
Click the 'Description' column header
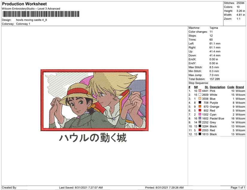(x=217, y=87)
